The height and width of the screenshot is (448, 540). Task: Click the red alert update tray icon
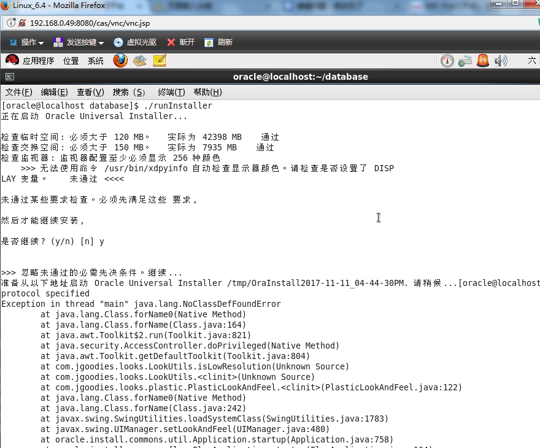pyautogui.click(x=483, y=61)
